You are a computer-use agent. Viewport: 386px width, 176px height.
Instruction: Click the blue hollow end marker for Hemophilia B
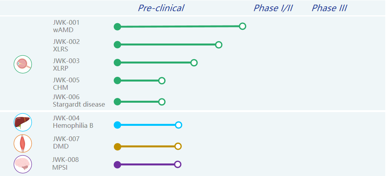pos(179,125)
